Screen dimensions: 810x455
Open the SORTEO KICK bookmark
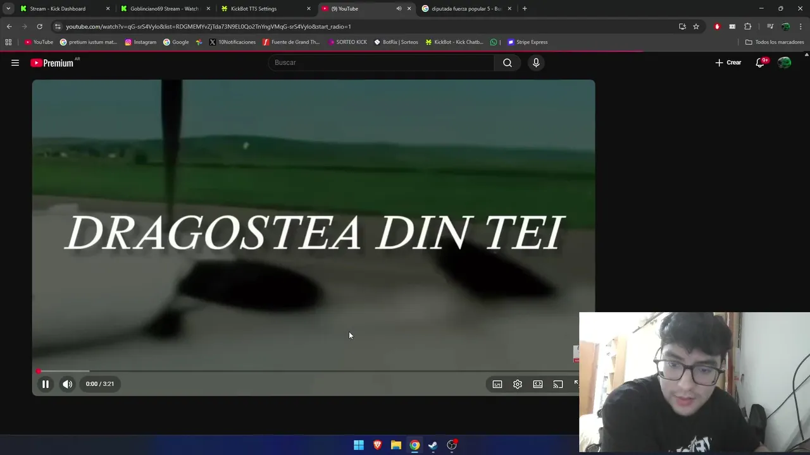point(347,42)
